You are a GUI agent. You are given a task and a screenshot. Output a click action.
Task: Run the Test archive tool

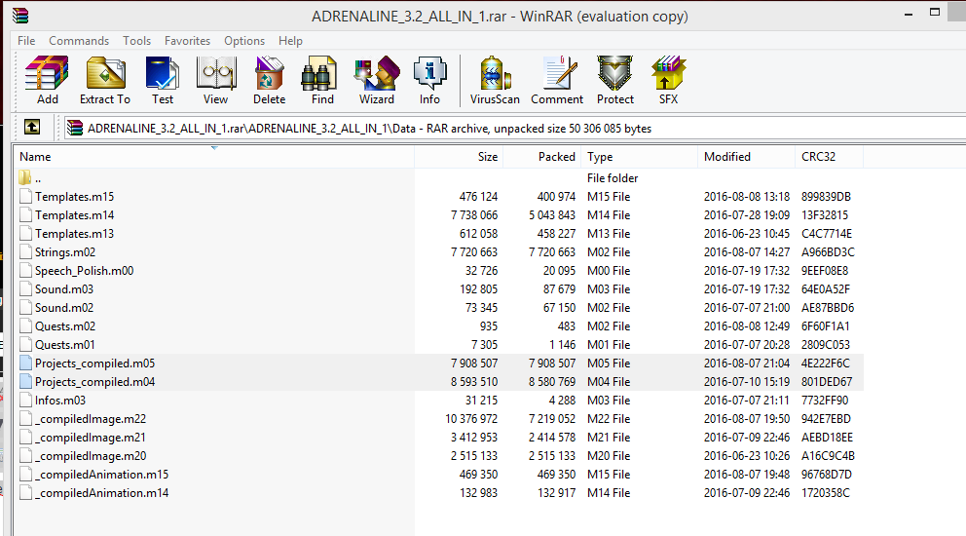163,80
